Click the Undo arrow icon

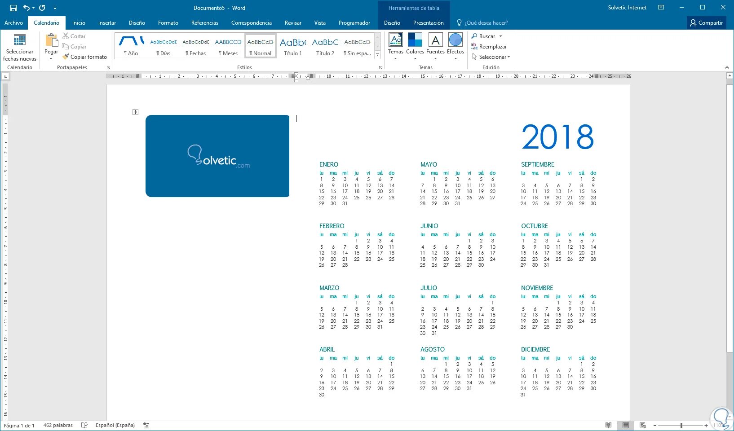[27, 8]
